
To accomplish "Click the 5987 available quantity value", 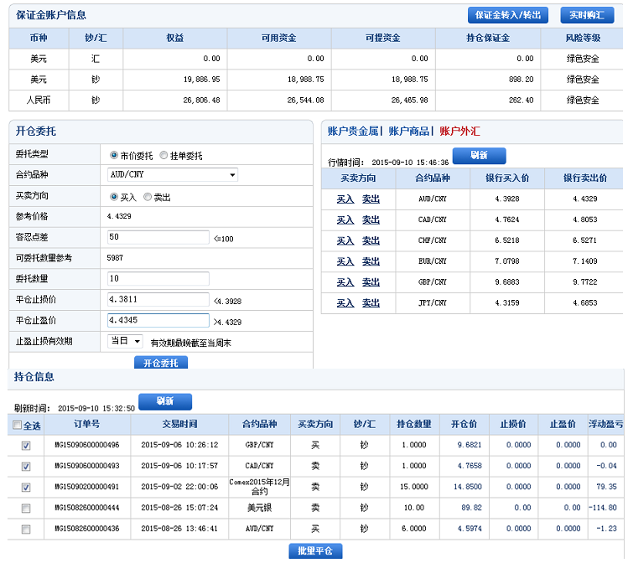I will (115, 258).
